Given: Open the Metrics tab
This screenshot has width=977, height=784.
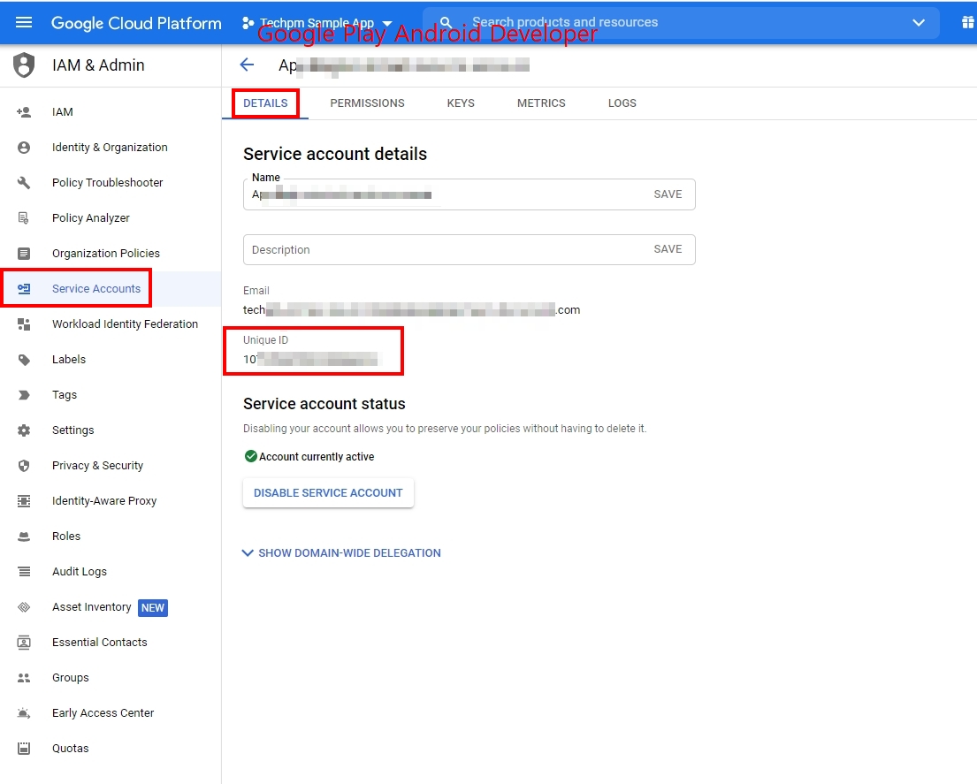Looking at the screenshot, I should [x=541, y=103].
